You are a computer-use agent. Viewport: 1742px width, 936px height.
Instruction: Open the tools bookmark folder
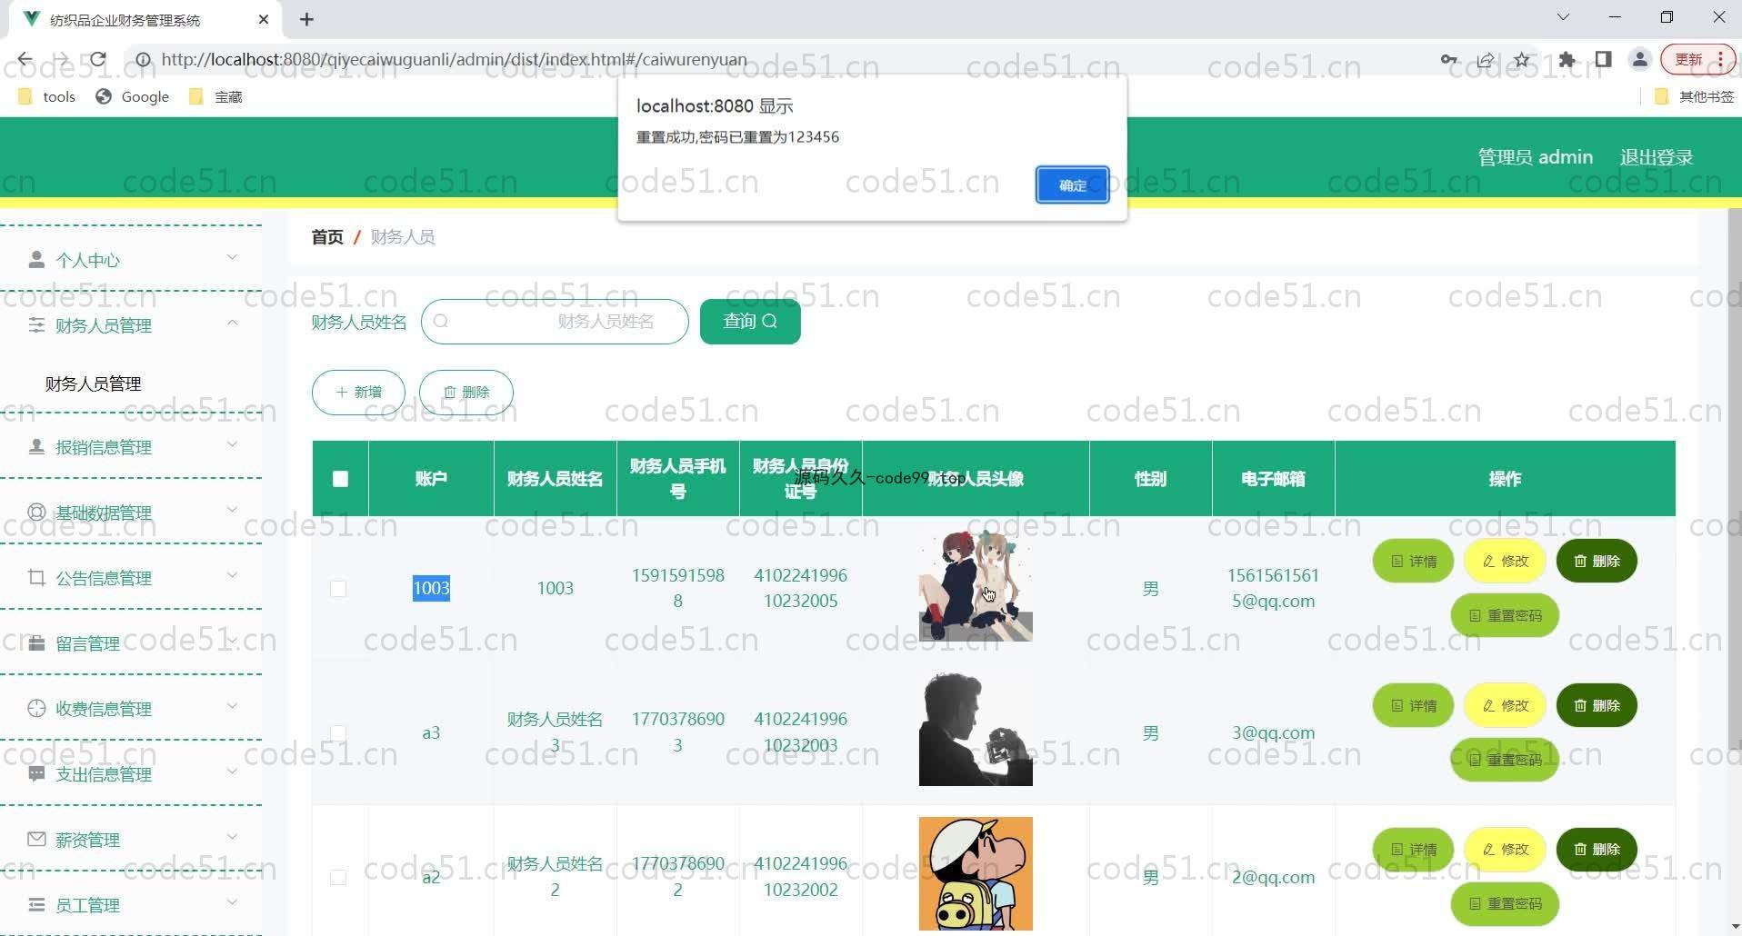click(46, 96)
